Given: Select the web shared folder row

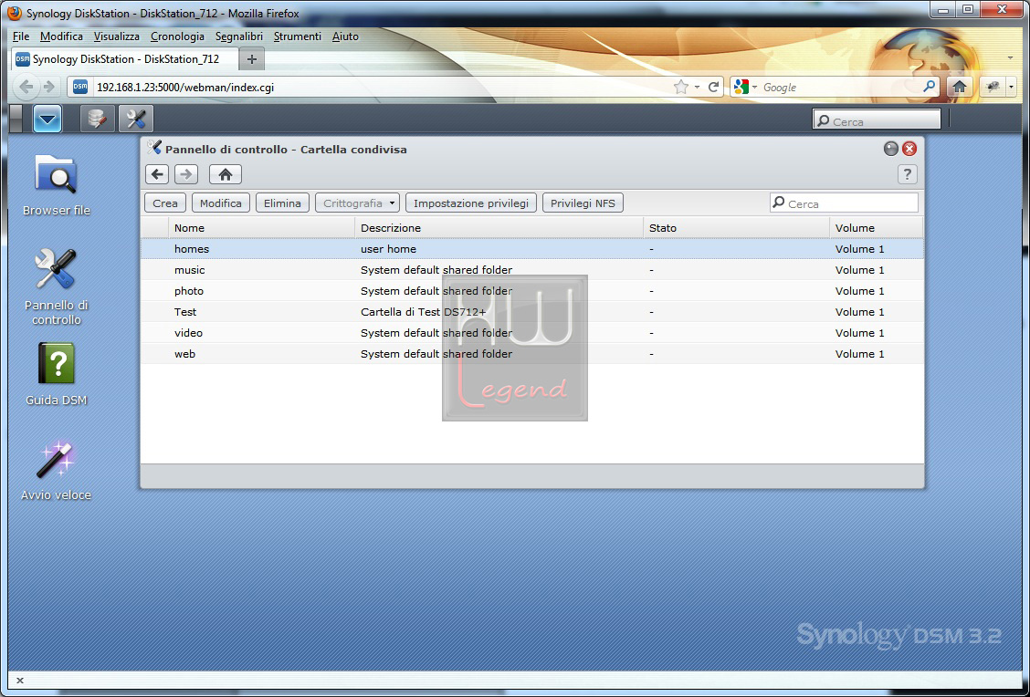Looking at the screenshot, I should tap(532, 354).
